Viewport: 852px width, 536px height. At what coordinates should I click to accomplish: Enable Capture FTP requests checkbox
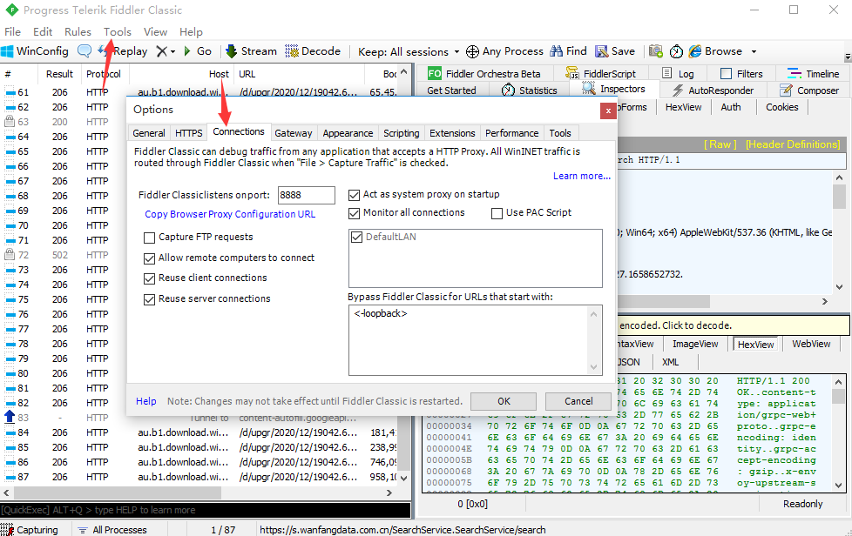(150, 238)
